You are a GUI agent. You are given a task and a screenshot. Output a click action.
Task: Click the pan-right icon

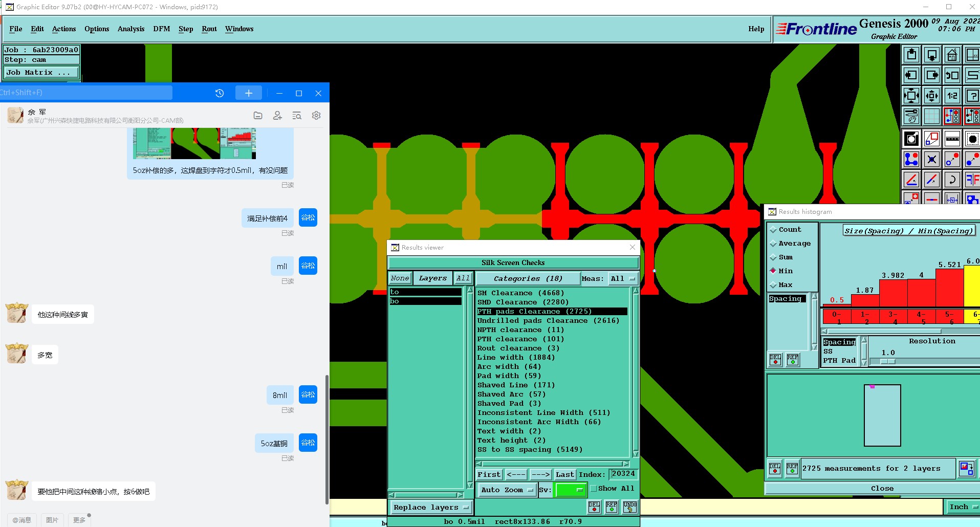(931, 75)
